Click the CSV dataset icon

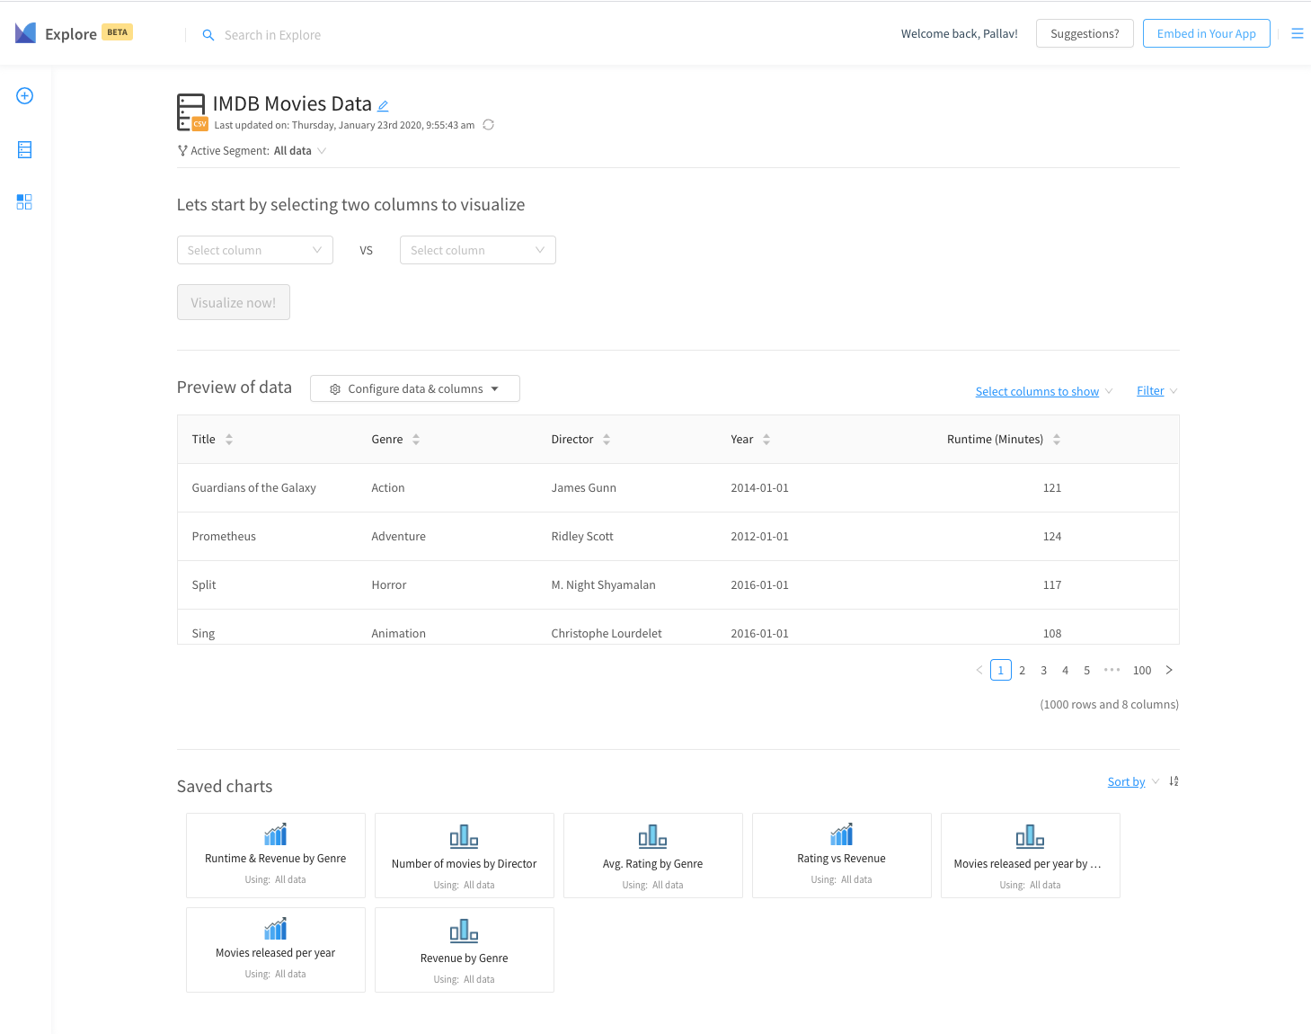[191, 111]
